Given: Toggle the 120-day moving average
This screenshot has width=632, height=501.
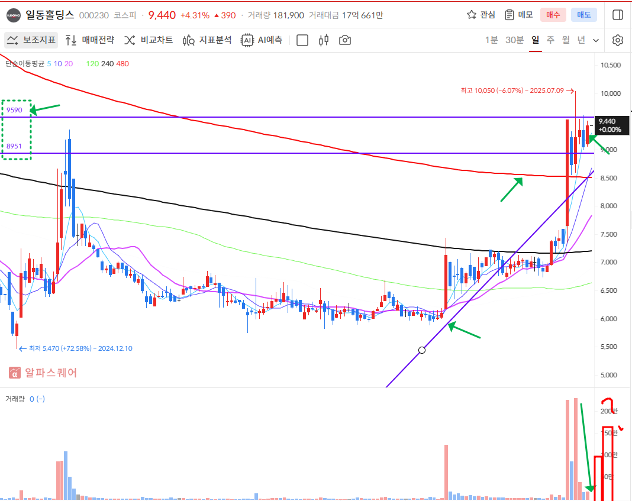Looking at the screenshot, I should pyautogui.click(x=92, y=64).
